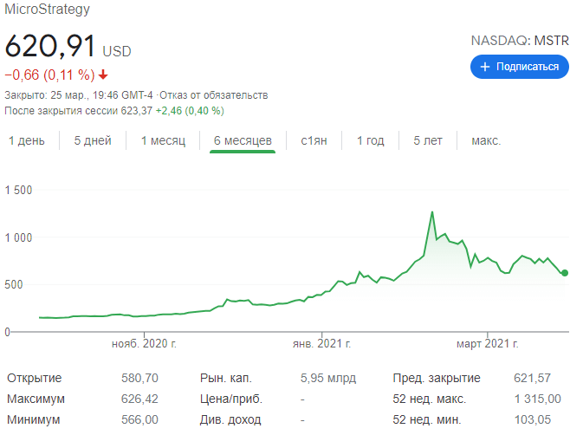Image resolution: width=583 pixels, height=435 pixels.
Task: Click the Цена/приб. label
Action: (231, 399)
